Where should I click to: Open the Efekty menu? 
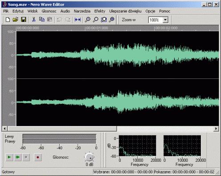pos(100,11)
